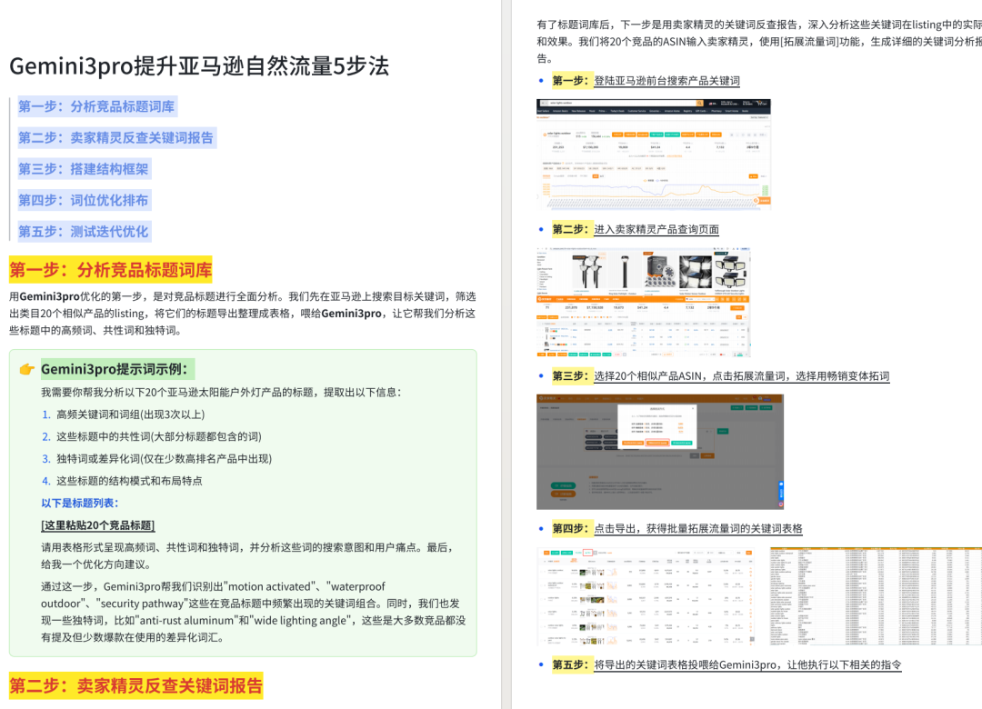982x709 pixels.
Task: Click the red notification badge icon in SellerSprite top bar
Action: (x=754, y=397)
